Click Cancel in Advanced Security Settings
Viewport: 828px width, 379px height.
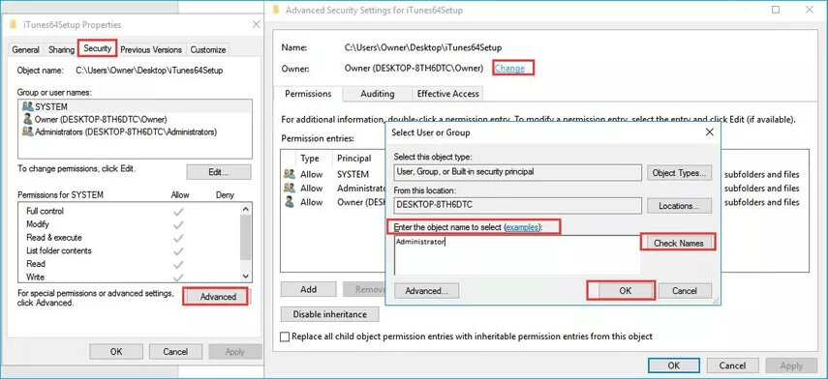click(732, 365)
